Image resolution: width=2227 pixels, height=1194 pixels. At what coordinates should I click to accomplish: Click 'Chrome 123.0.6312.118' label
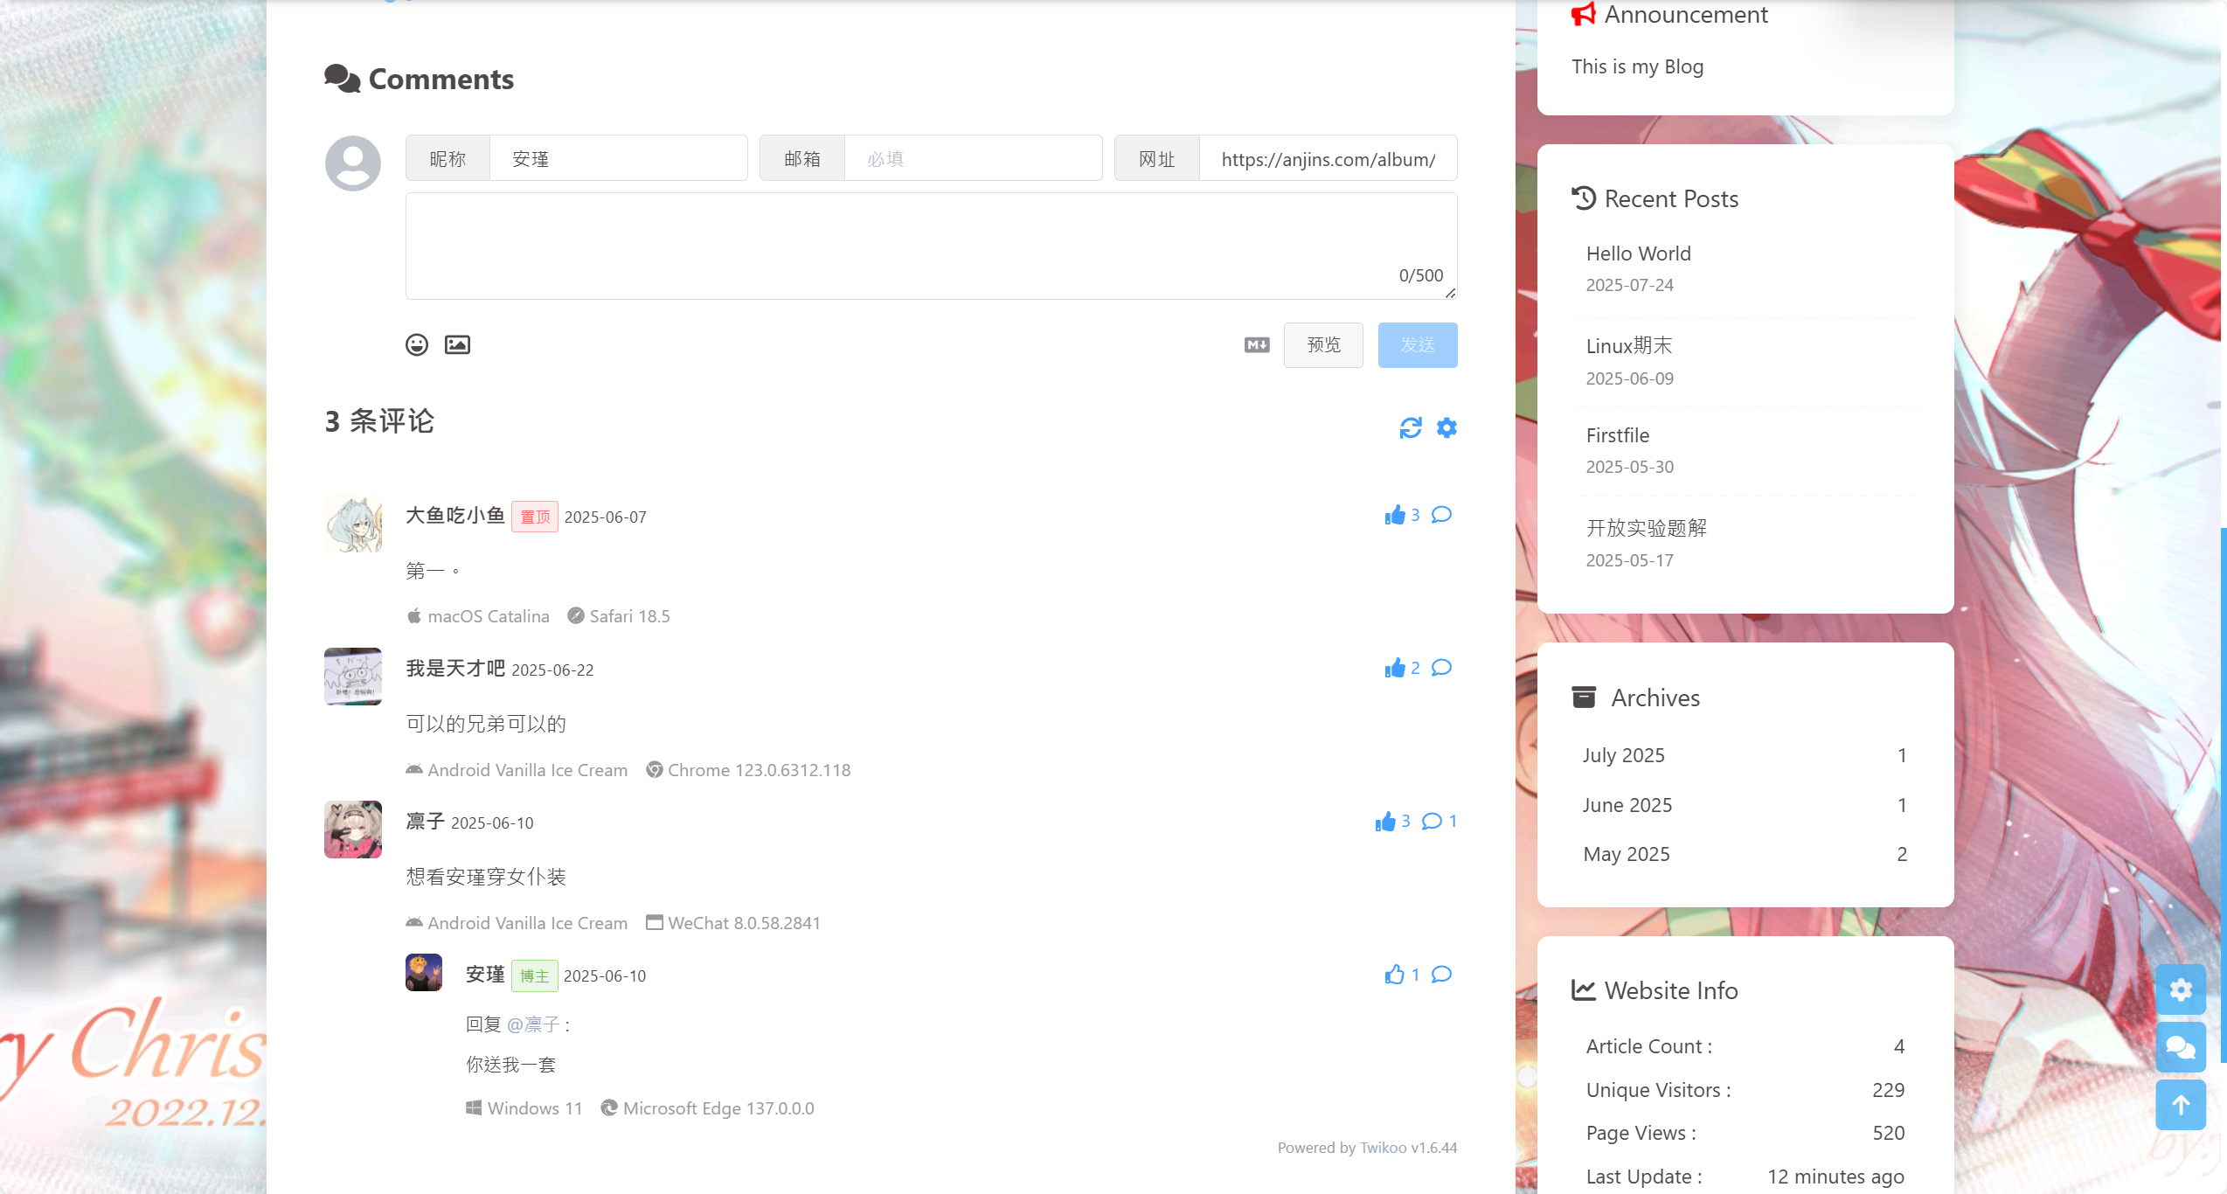click(748, 770)
